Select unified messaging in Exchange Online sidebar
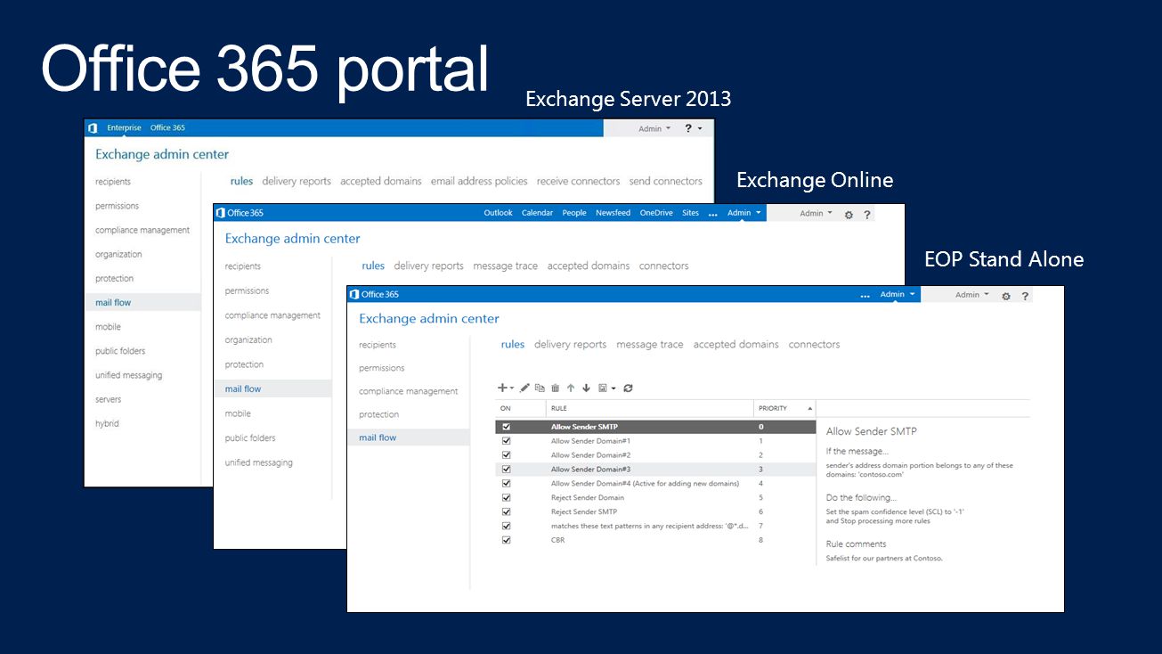This screenshot has width=1162, height=654. (258, 463)
